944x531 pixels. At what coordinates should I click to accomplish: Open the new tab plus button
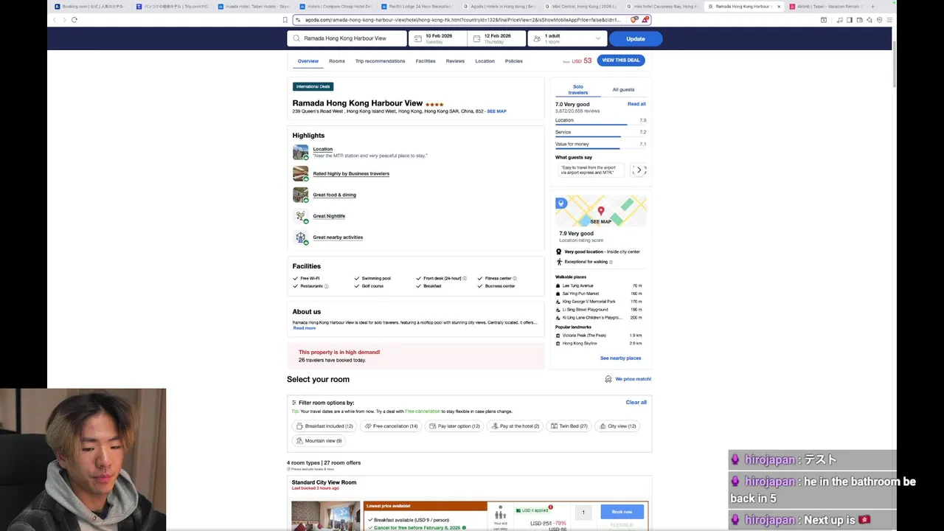click(872, 7)
